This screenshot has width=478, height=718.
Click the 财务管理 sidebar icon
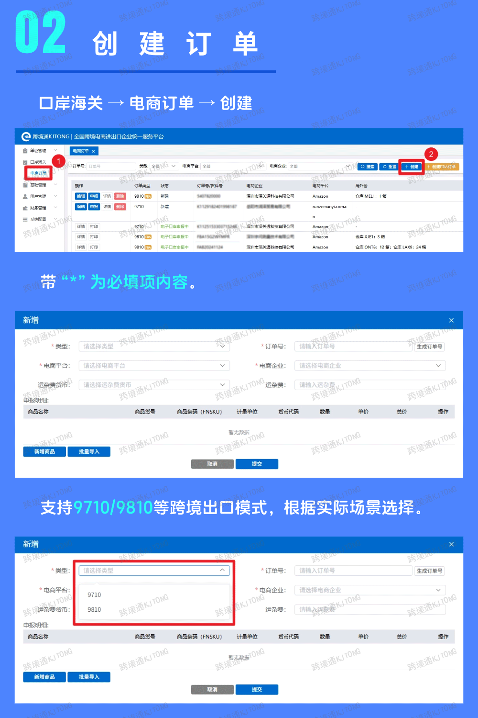pyautogui.click(x=25, y=208)
